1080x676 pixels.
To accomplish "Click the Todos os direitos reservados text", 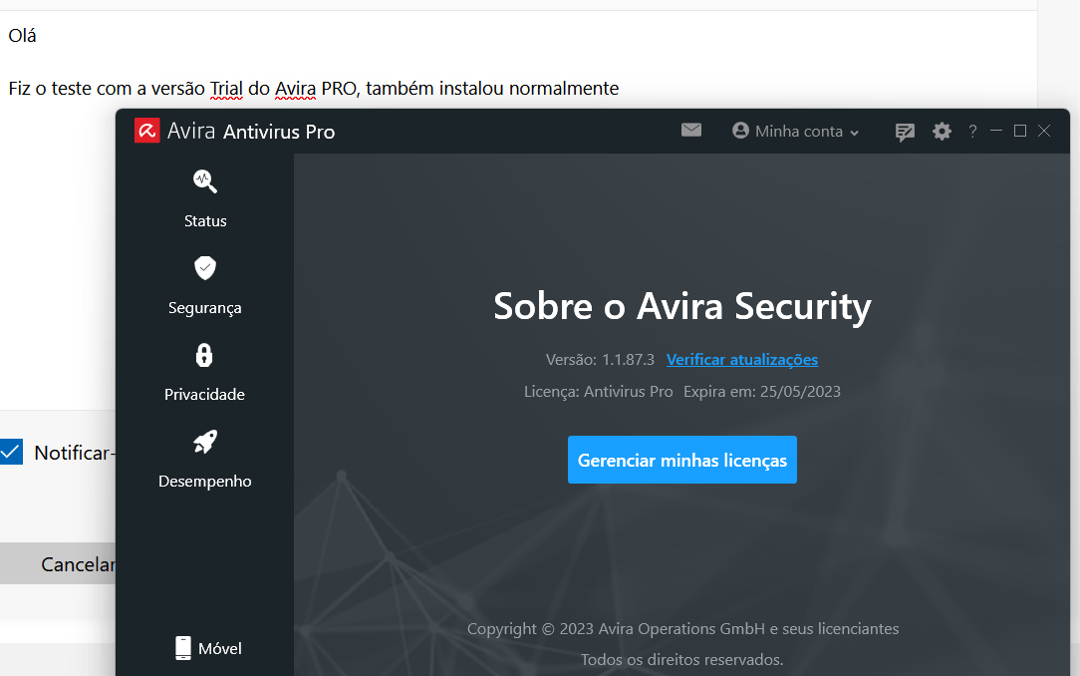I will [x=681, y=659].
